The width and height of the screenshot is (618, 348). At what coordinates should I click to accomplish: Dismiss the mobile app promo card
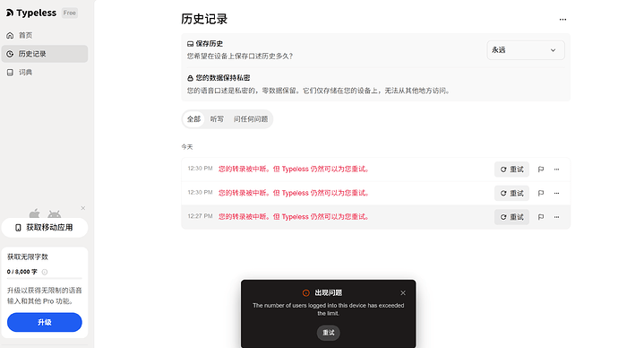82,208
